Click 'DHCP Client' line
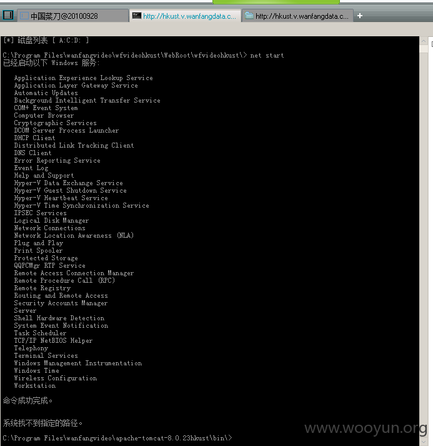Screen dimensions: 433x446 [x=34, y=138]
